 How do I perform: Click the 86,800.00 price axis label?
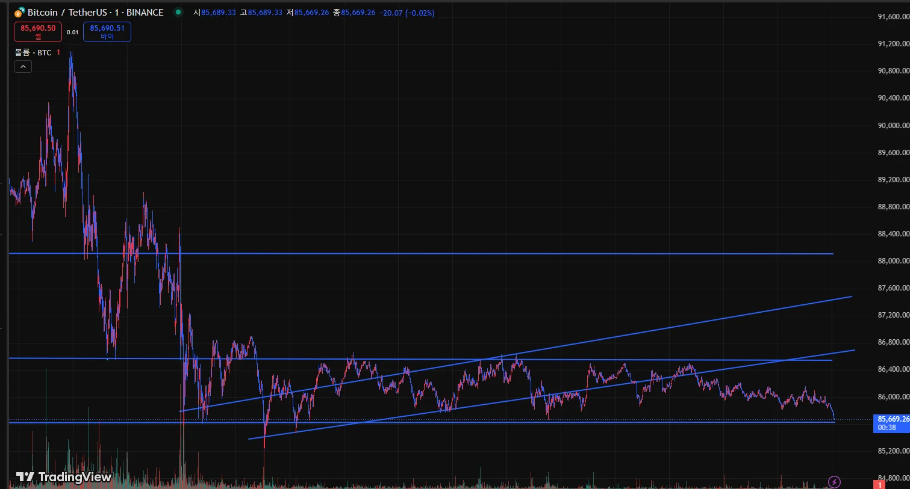(893, 342)
